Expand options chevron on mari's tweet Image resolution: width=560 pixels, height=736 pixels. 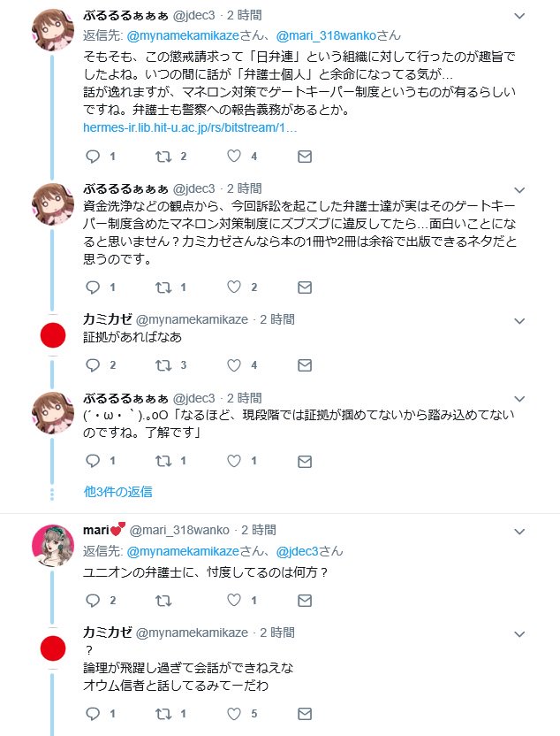pos(519,532)
